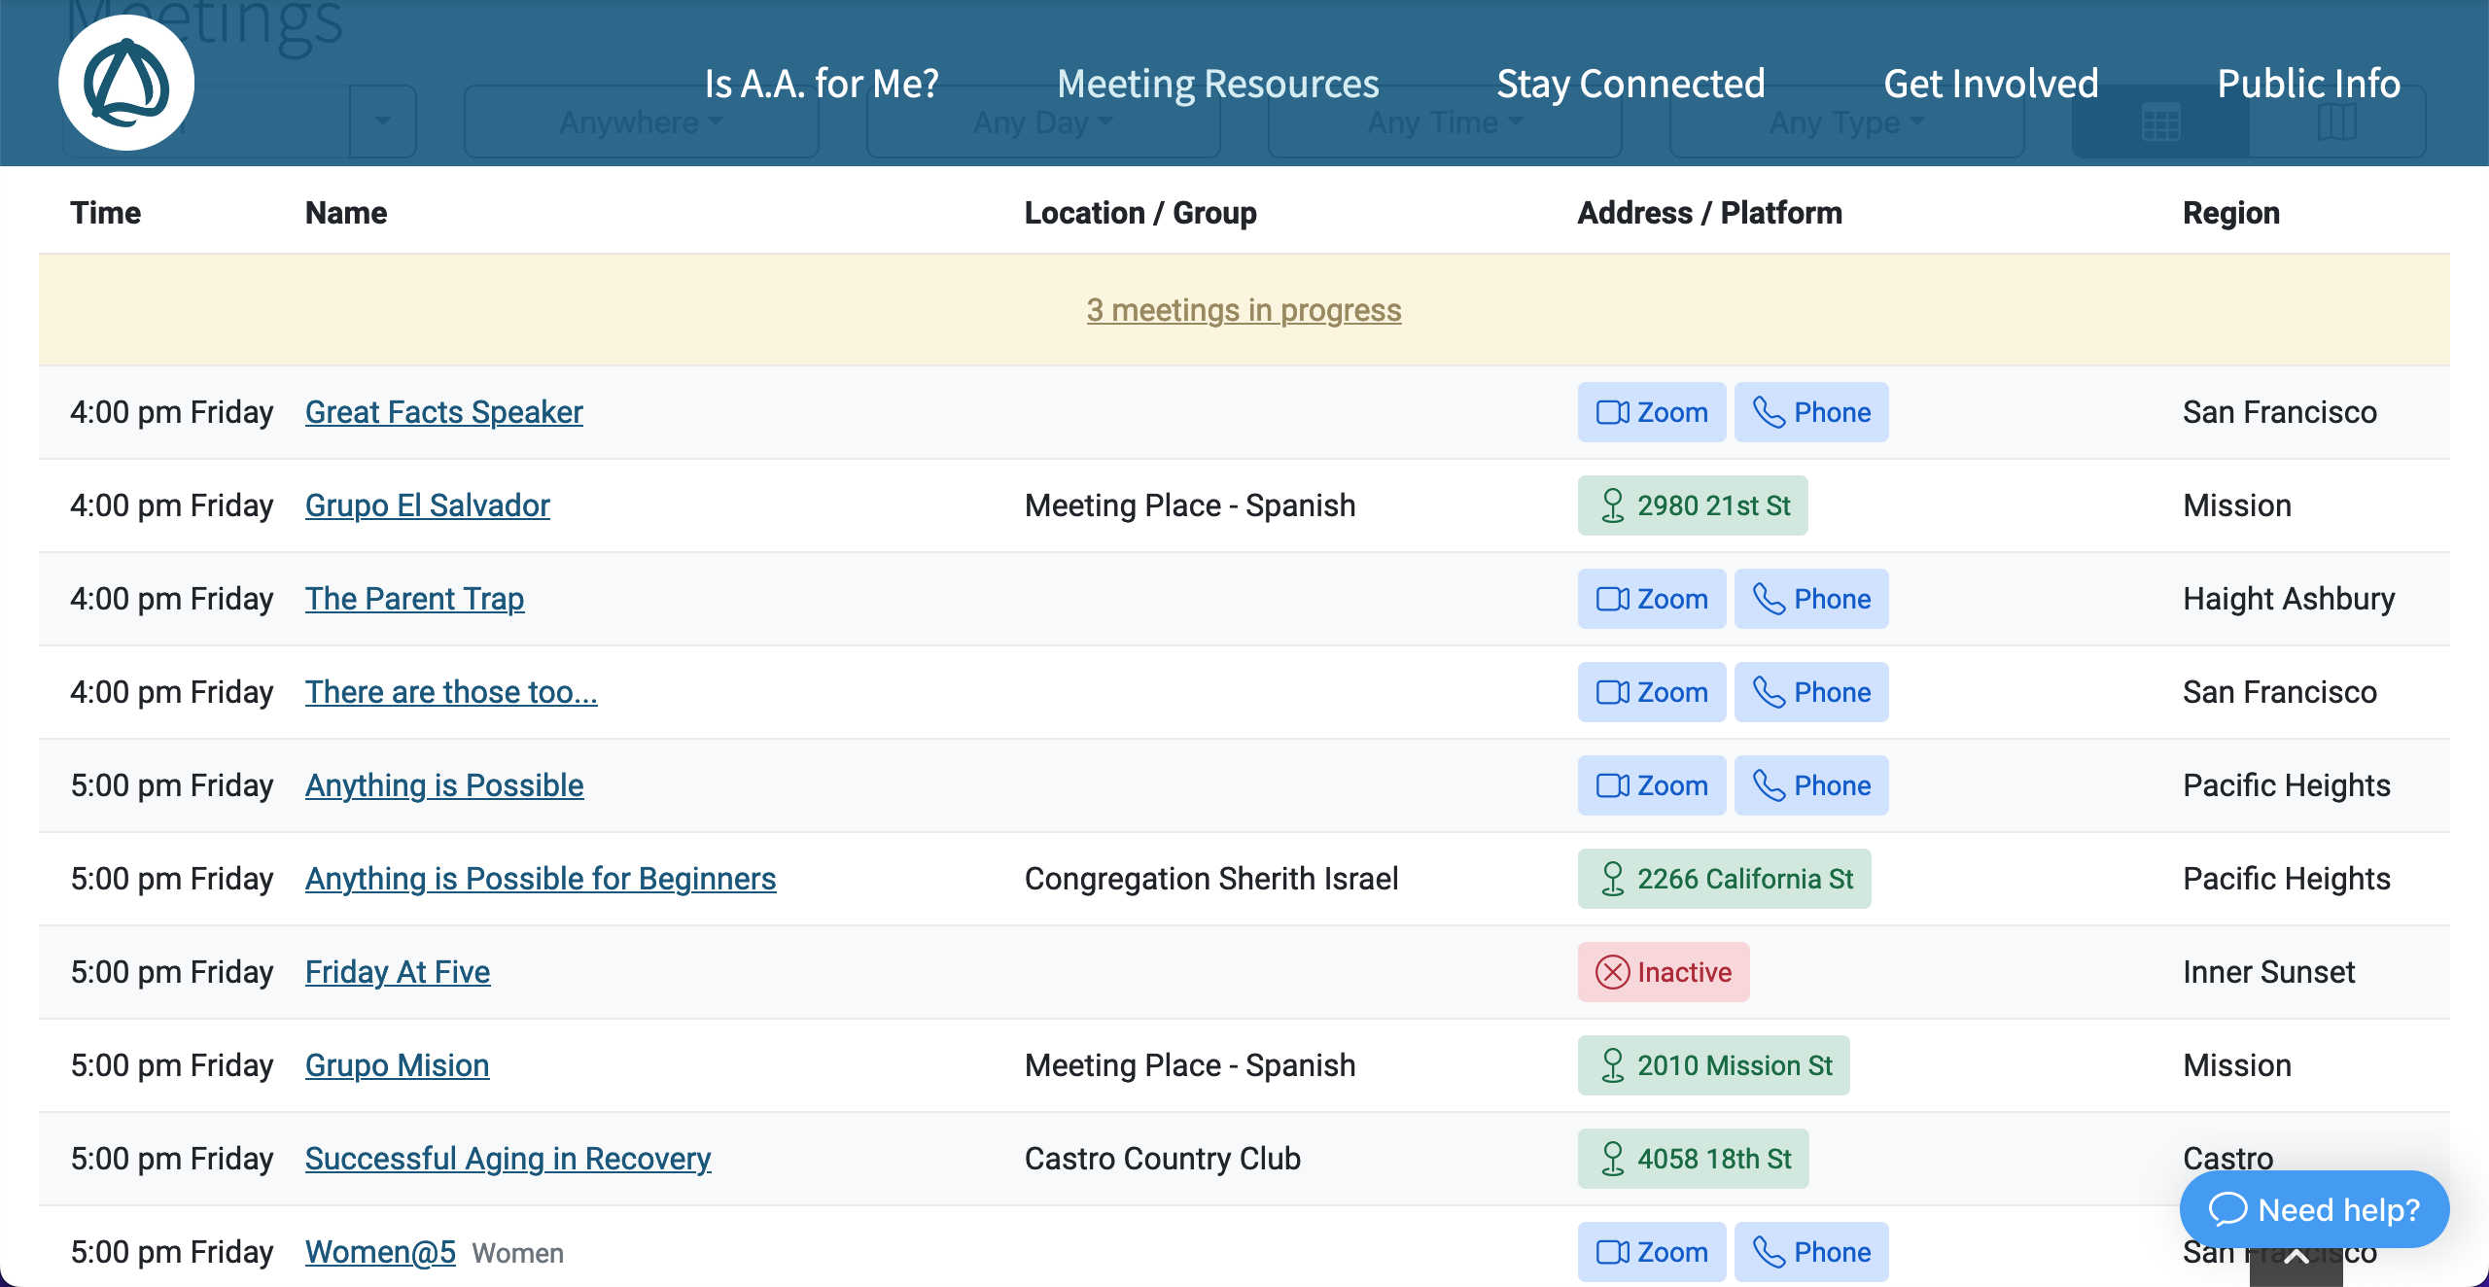Image resolution: width=2489 pixels, height=1287 pixels.
Task: Open the Public Info menu
Action: (2309, 84)
